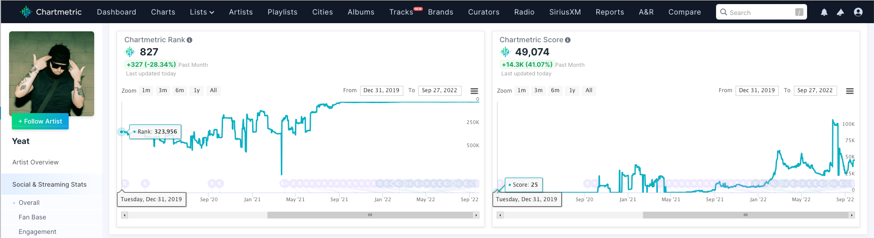The width and height of the screenshot is (874, 238).
Task: Go to the Playlists tab
Action: pos(282,12)
